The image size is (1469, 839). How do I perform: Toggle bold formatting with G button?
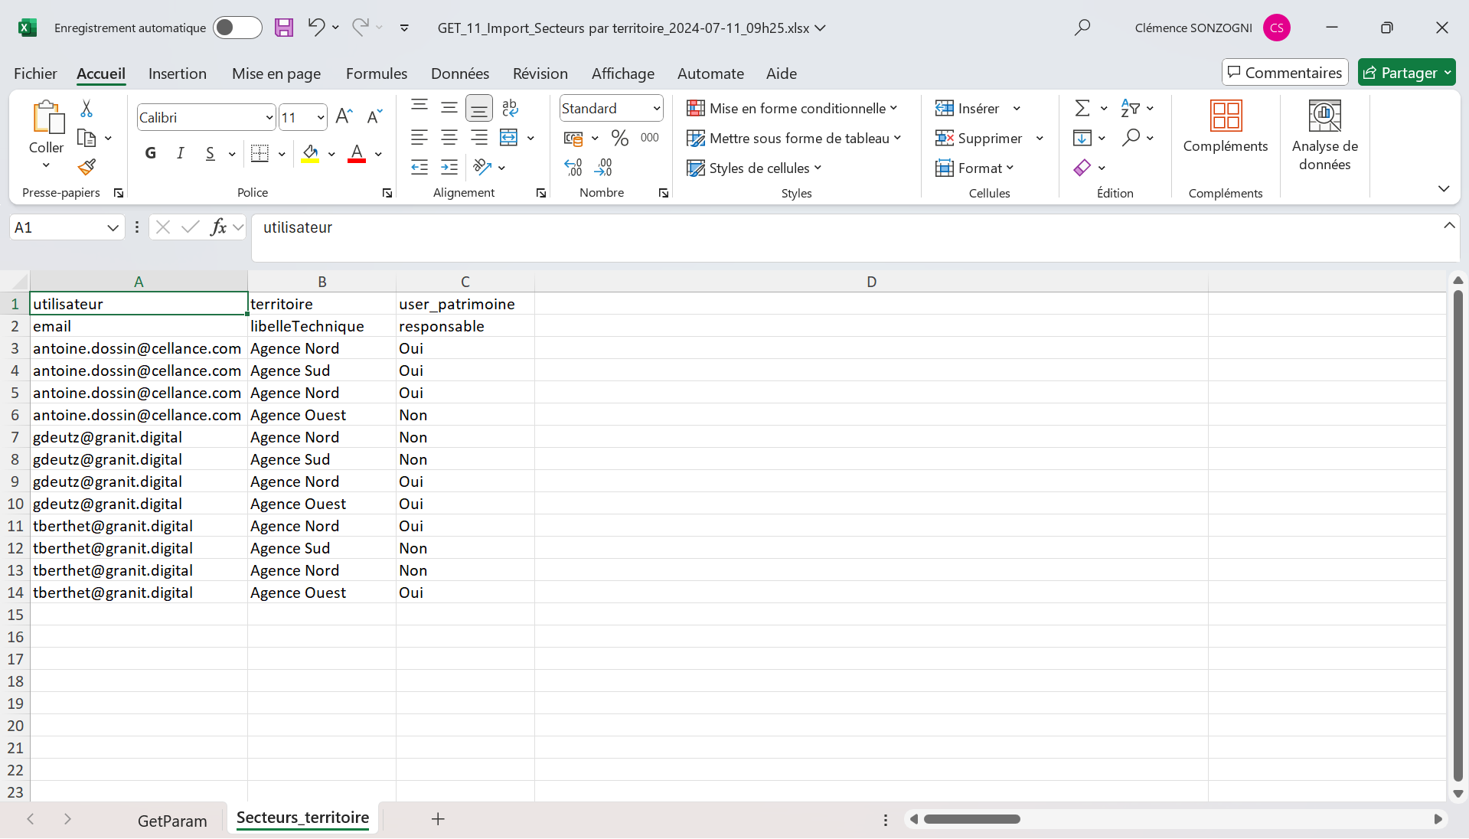[151, 154]
